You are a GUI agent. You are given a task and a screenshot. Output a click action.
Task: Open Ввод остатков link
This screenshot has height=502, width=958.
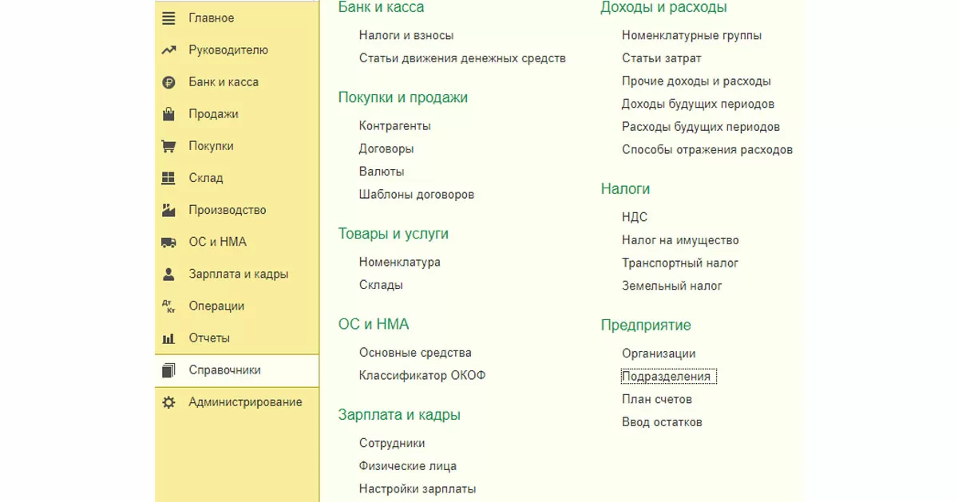pyautogui.click(x=662, y=422)
